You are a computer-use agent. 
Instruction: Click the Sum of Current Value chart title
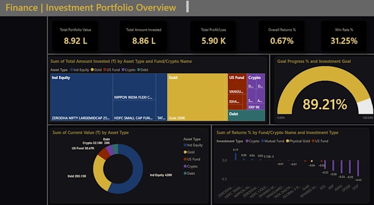click(x=90, y=132)
